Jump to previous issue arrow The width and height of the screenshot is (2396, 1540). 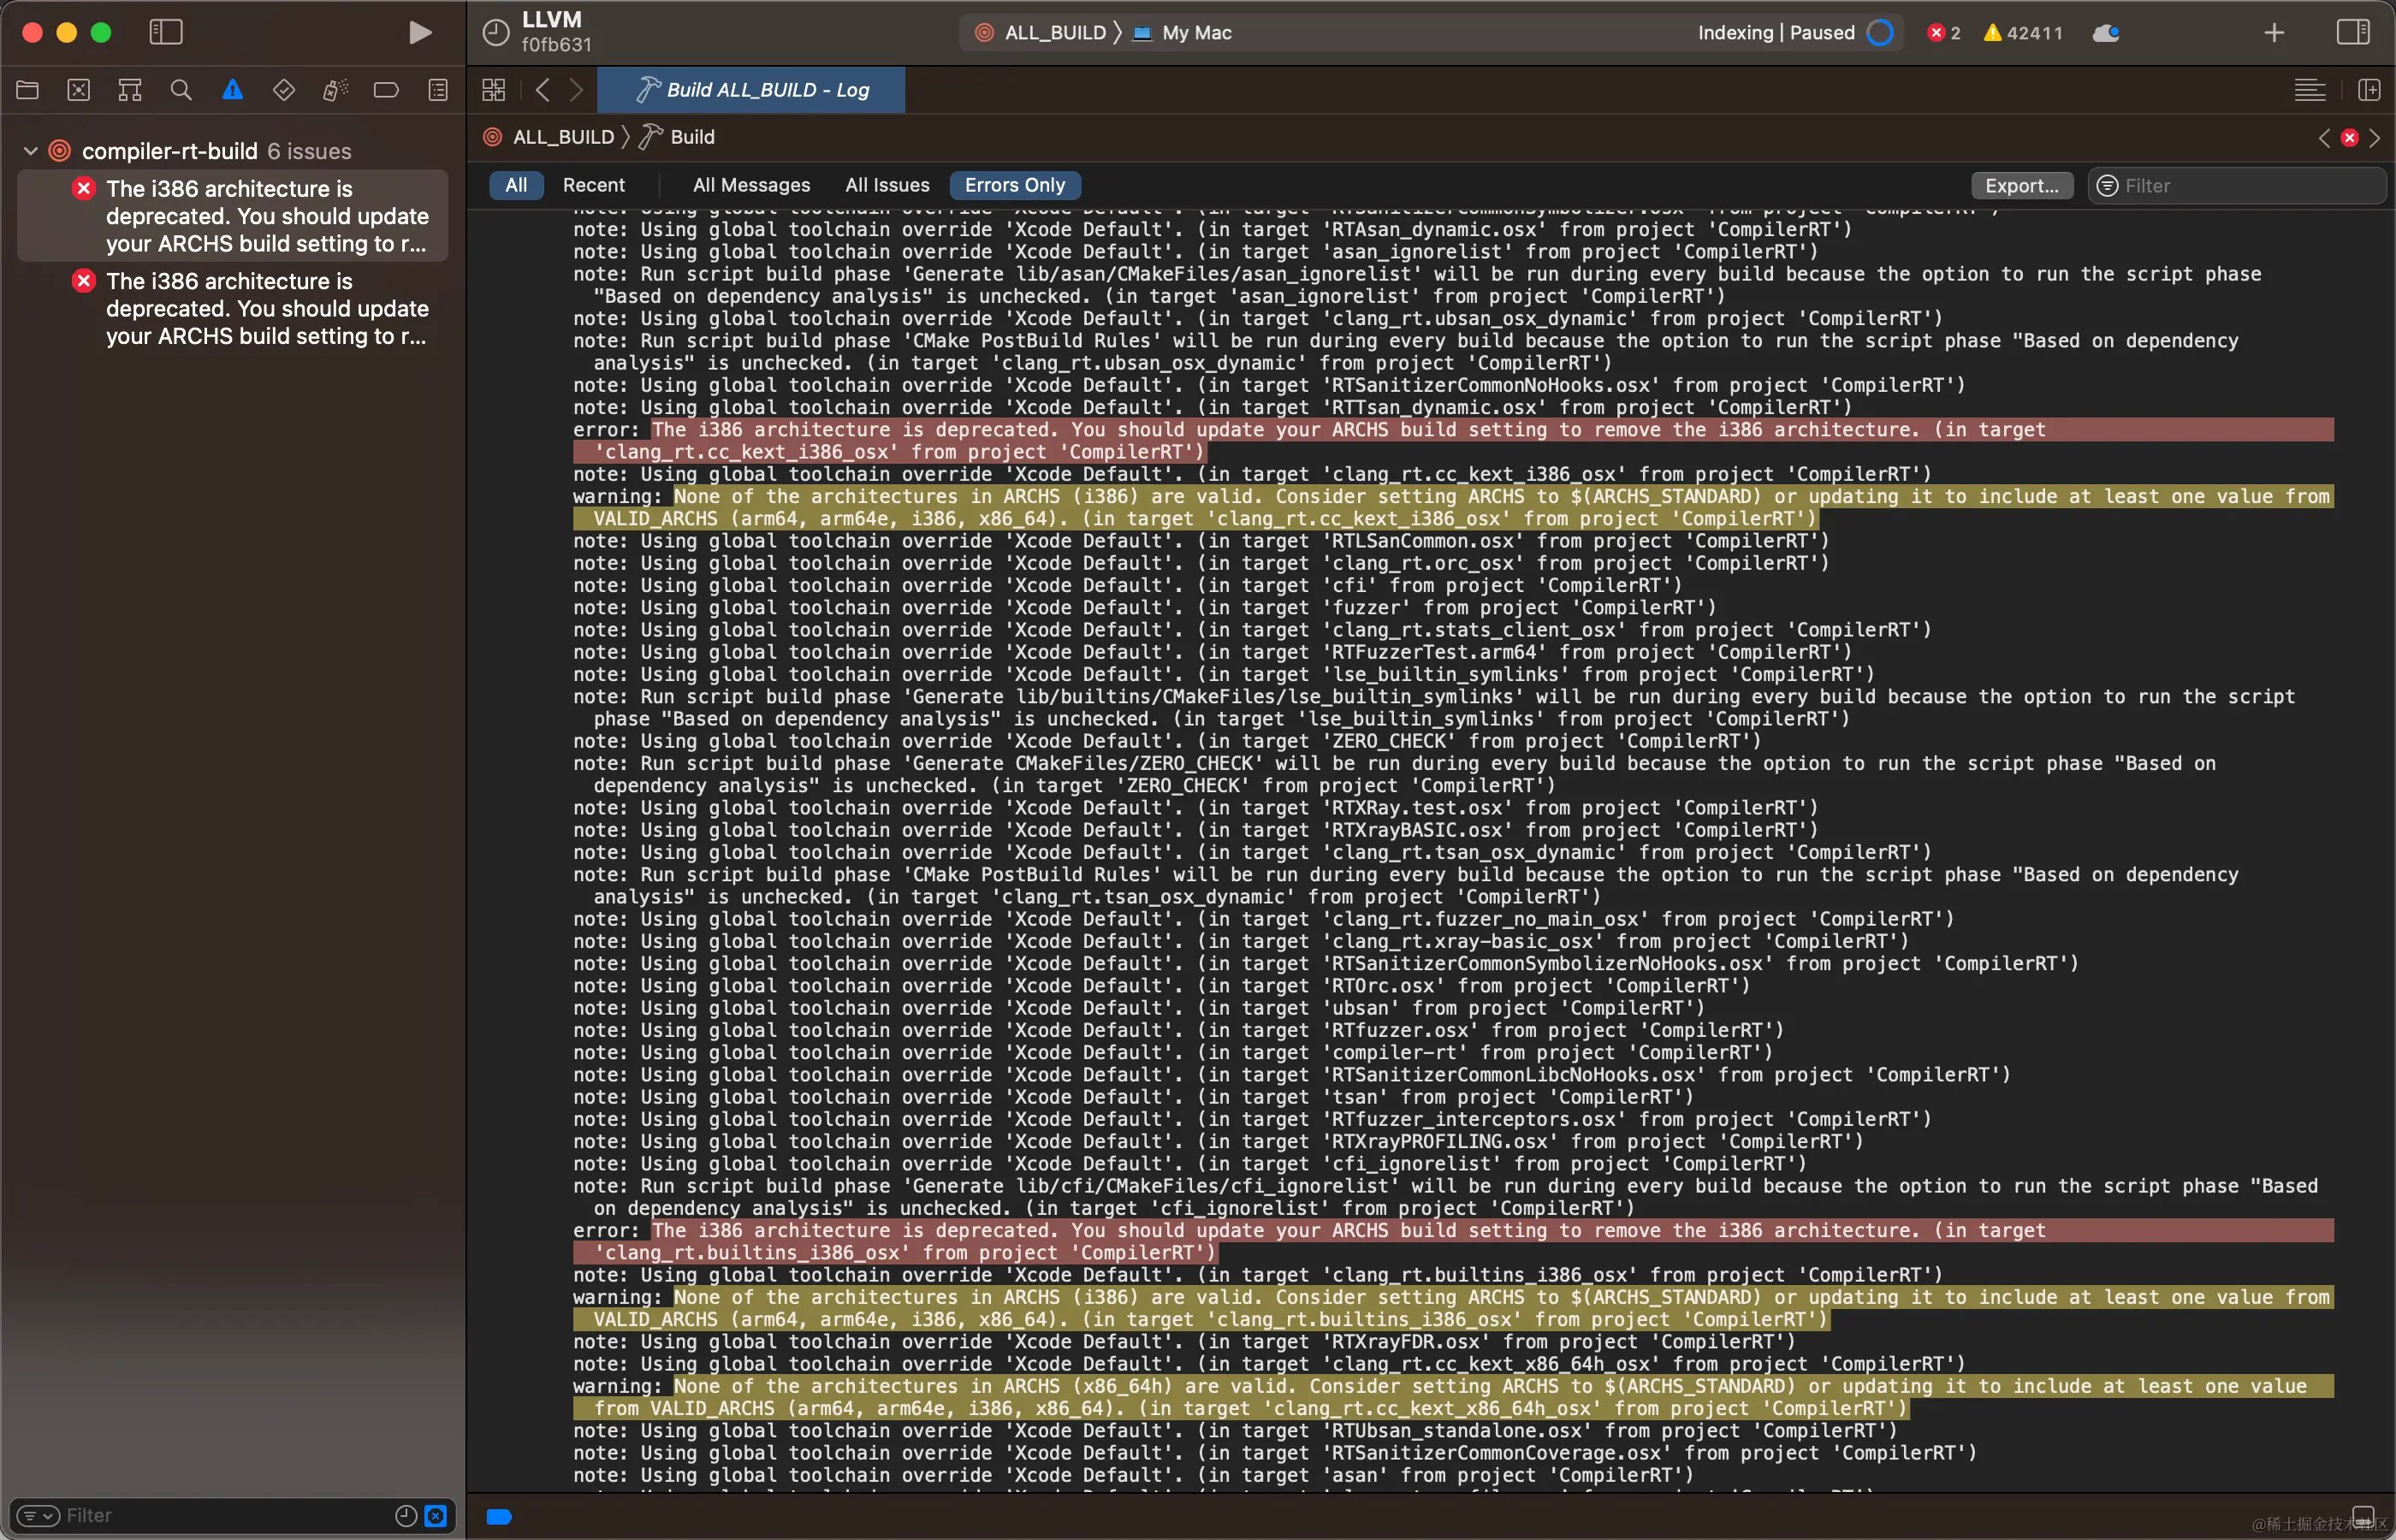coord(2324,138)
